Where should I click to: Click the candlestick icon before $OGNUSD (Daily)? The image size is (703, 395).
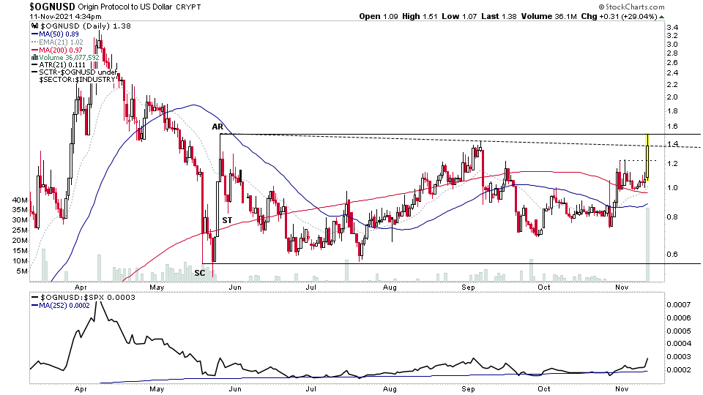tap(34, 26)
